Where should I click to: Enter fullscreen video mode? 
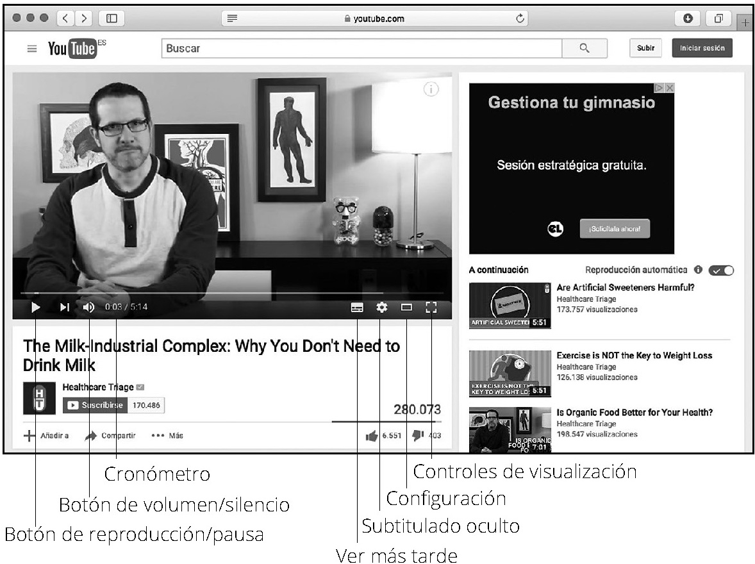(431, 308)
